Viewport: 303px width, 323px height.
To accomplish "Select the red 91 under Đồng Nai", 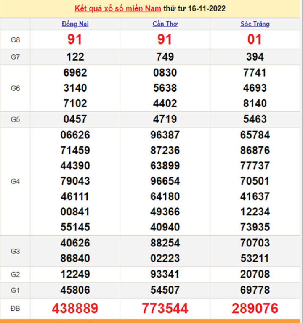I will coord(75,40).
